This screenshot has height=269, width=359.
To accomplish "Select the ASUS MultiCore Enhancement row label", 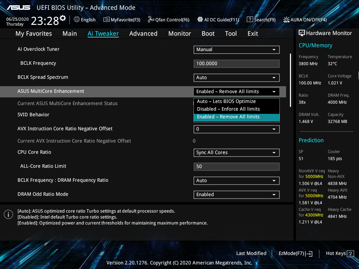I will 51,91.
